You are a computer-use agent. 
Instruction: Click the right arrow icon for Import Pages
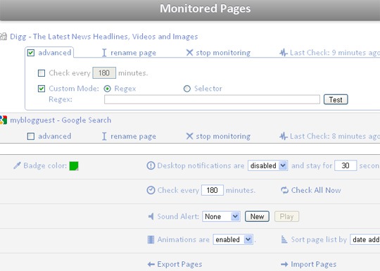pos(284,264)
